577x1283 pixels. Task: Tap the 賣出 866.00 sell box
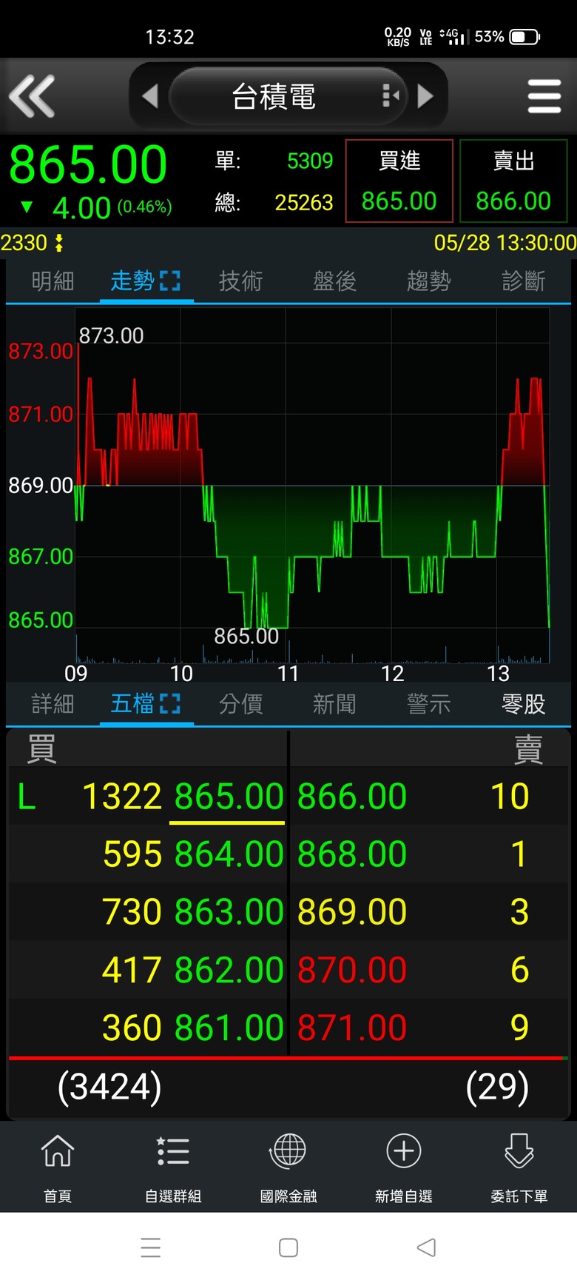click(x=513, y=181)
